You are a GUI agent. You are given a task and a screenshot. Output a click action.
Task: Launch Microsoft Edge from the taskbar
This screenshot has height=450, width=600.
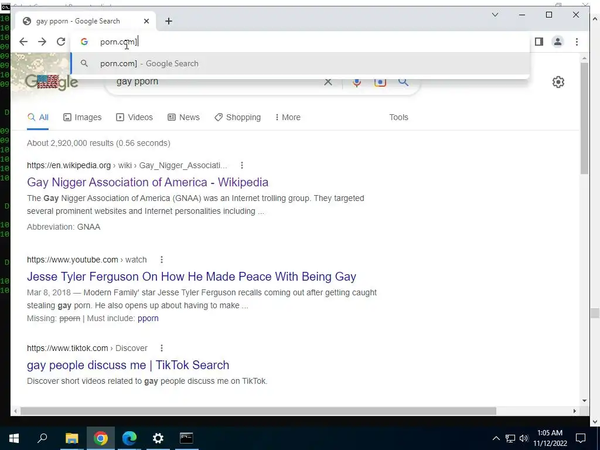point(129,438)
